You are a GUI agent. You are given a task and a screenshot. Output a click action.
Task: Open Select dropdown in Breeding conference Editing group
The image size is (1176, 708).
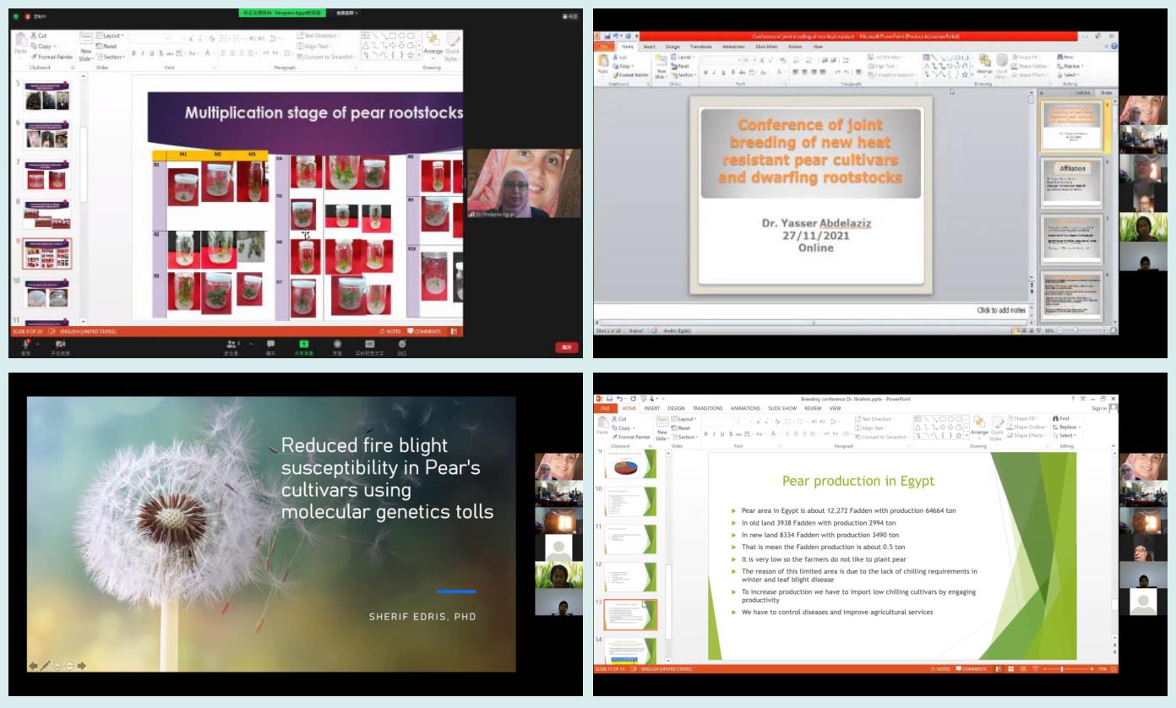[x=1064, y=435]
